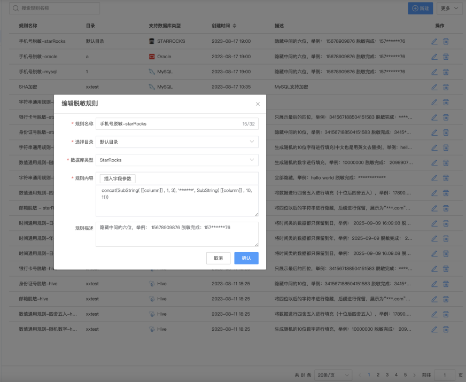Delete the SHA加密 rule

point(446,87)
